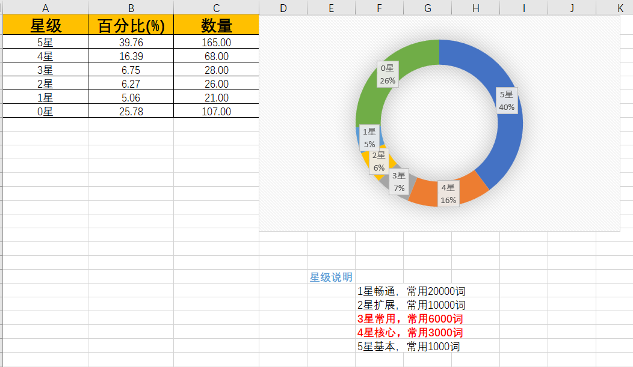This screenshot has height=367, width=633.
Task: Select column D header
Action: pyautogui.click(x=283, y=8)
